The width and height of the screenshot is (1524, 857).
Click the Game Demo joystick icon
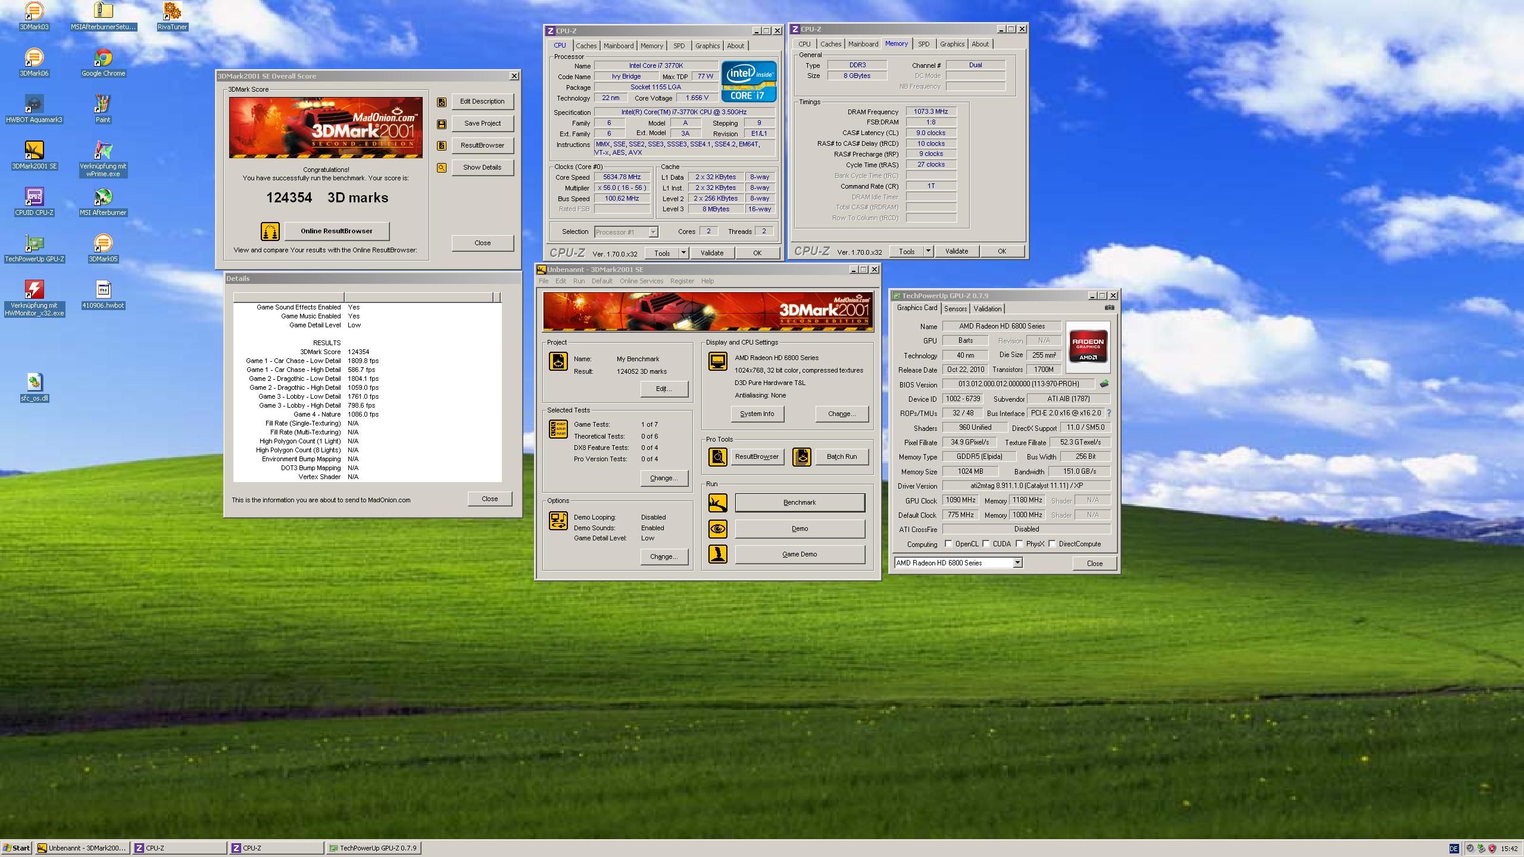(717, 554)
